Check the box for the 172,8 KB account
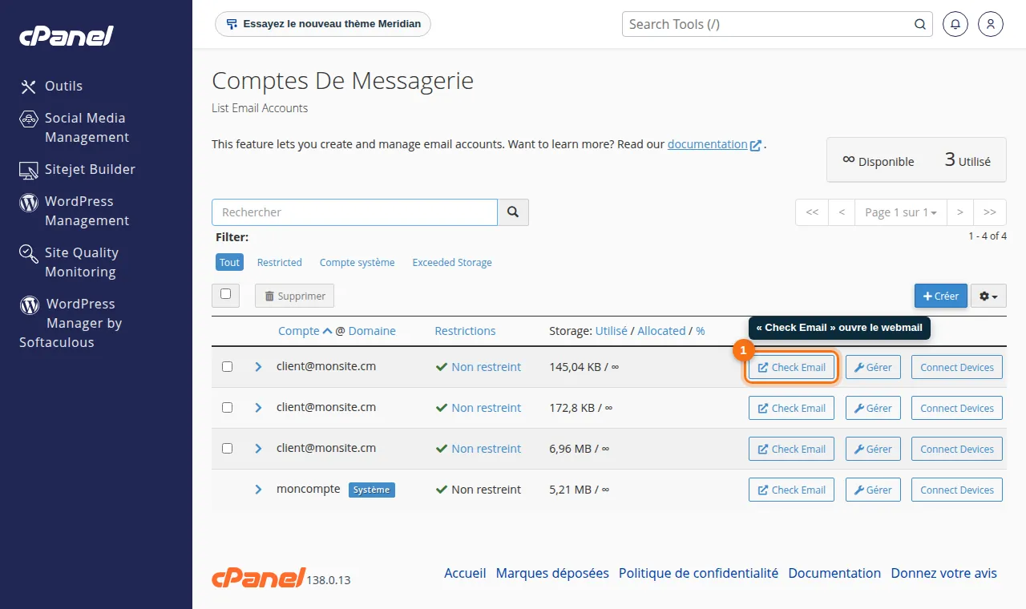Image resolution: width=1026 pixels, height=609 pixels. tap(227, 408)
